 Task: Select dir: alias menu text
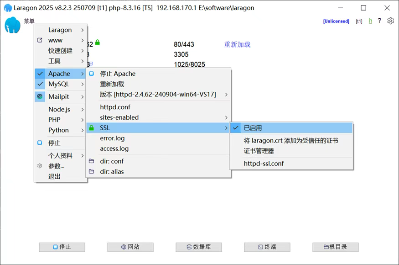point(112,172)
